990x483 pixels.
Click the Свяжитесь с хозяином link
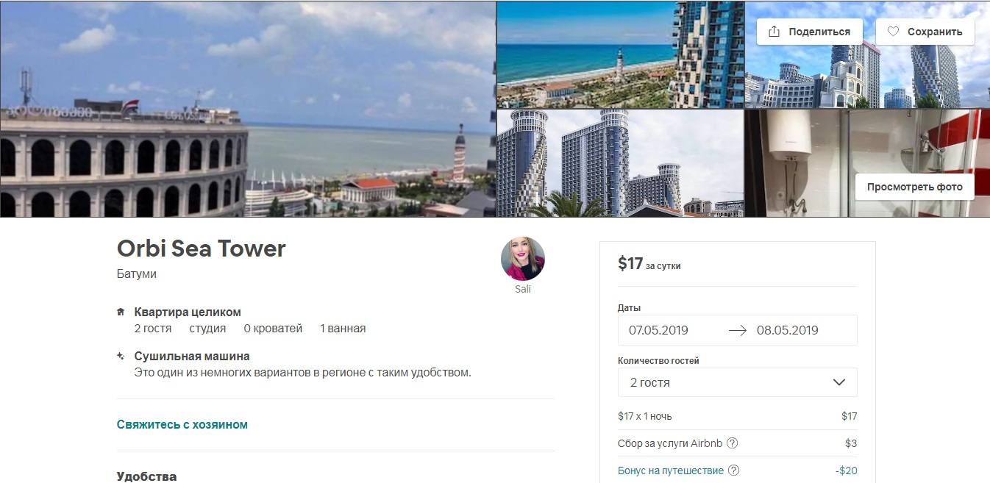point(182,424)
